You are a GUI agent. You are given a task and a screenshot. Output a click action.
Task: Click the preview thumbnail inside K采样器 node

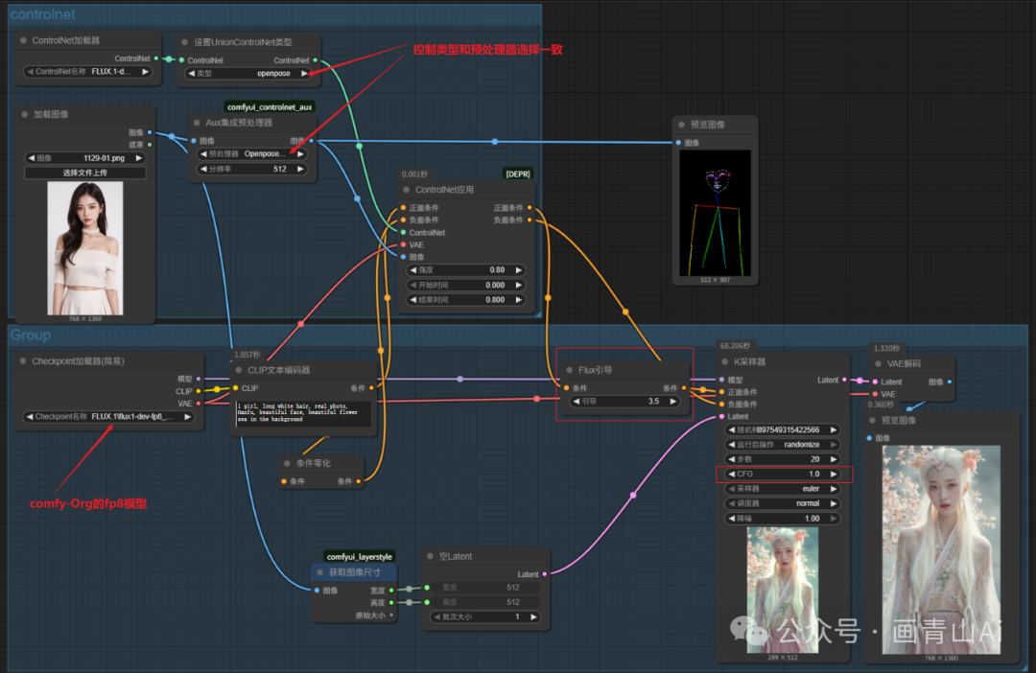(x=783, y=590)
